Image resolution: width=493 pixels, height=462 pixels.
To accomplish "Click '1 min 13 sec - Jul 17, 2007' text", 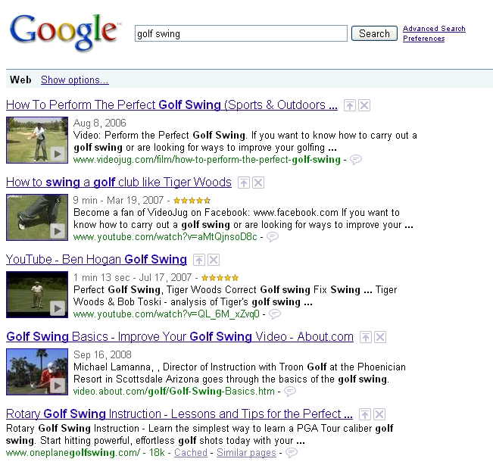I will pos(133,277).
